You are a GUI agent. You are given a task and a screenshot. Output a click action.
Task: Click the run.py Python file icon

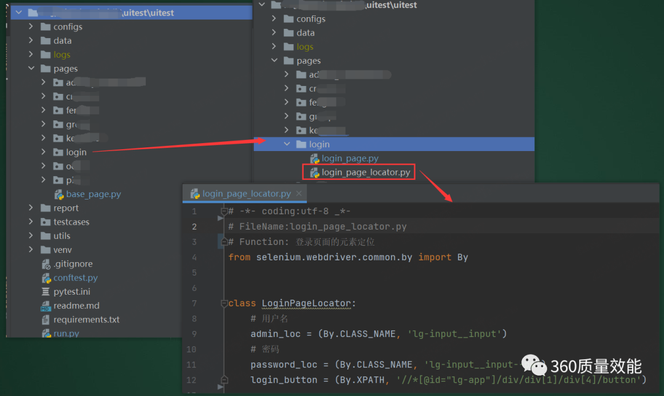pos(46,333)
